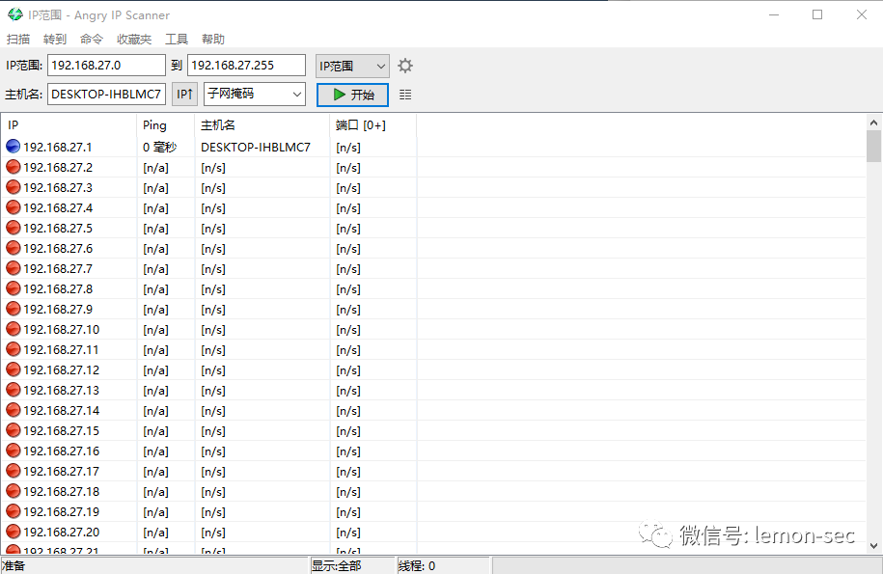
Task: Click the red status icon for 192.168.27.3
Action: [x=13, y=187]
